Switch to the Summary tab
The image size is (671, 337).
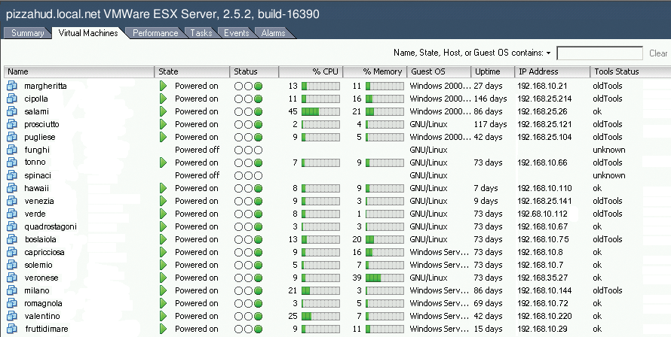pyautogui.click(x=27, y=33)
